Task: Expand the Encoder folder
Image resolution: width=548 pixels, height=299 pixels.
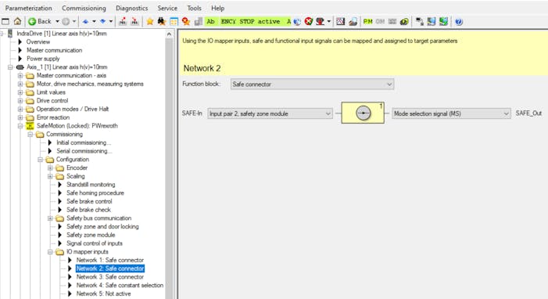Action: click(x=50, y=168)
